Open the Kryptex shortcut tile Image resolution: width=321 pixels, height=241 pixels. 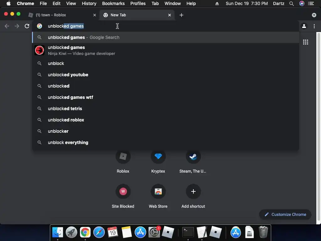tap(158, 157)
